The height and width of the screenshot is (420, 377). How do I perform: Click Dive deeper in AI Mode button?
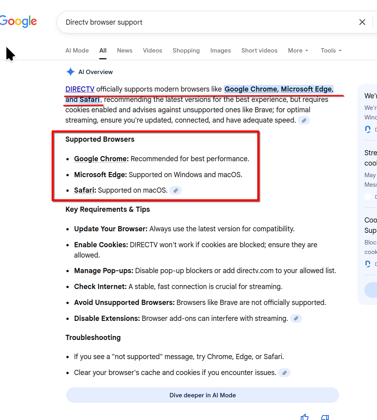click(x=202, y=395)
